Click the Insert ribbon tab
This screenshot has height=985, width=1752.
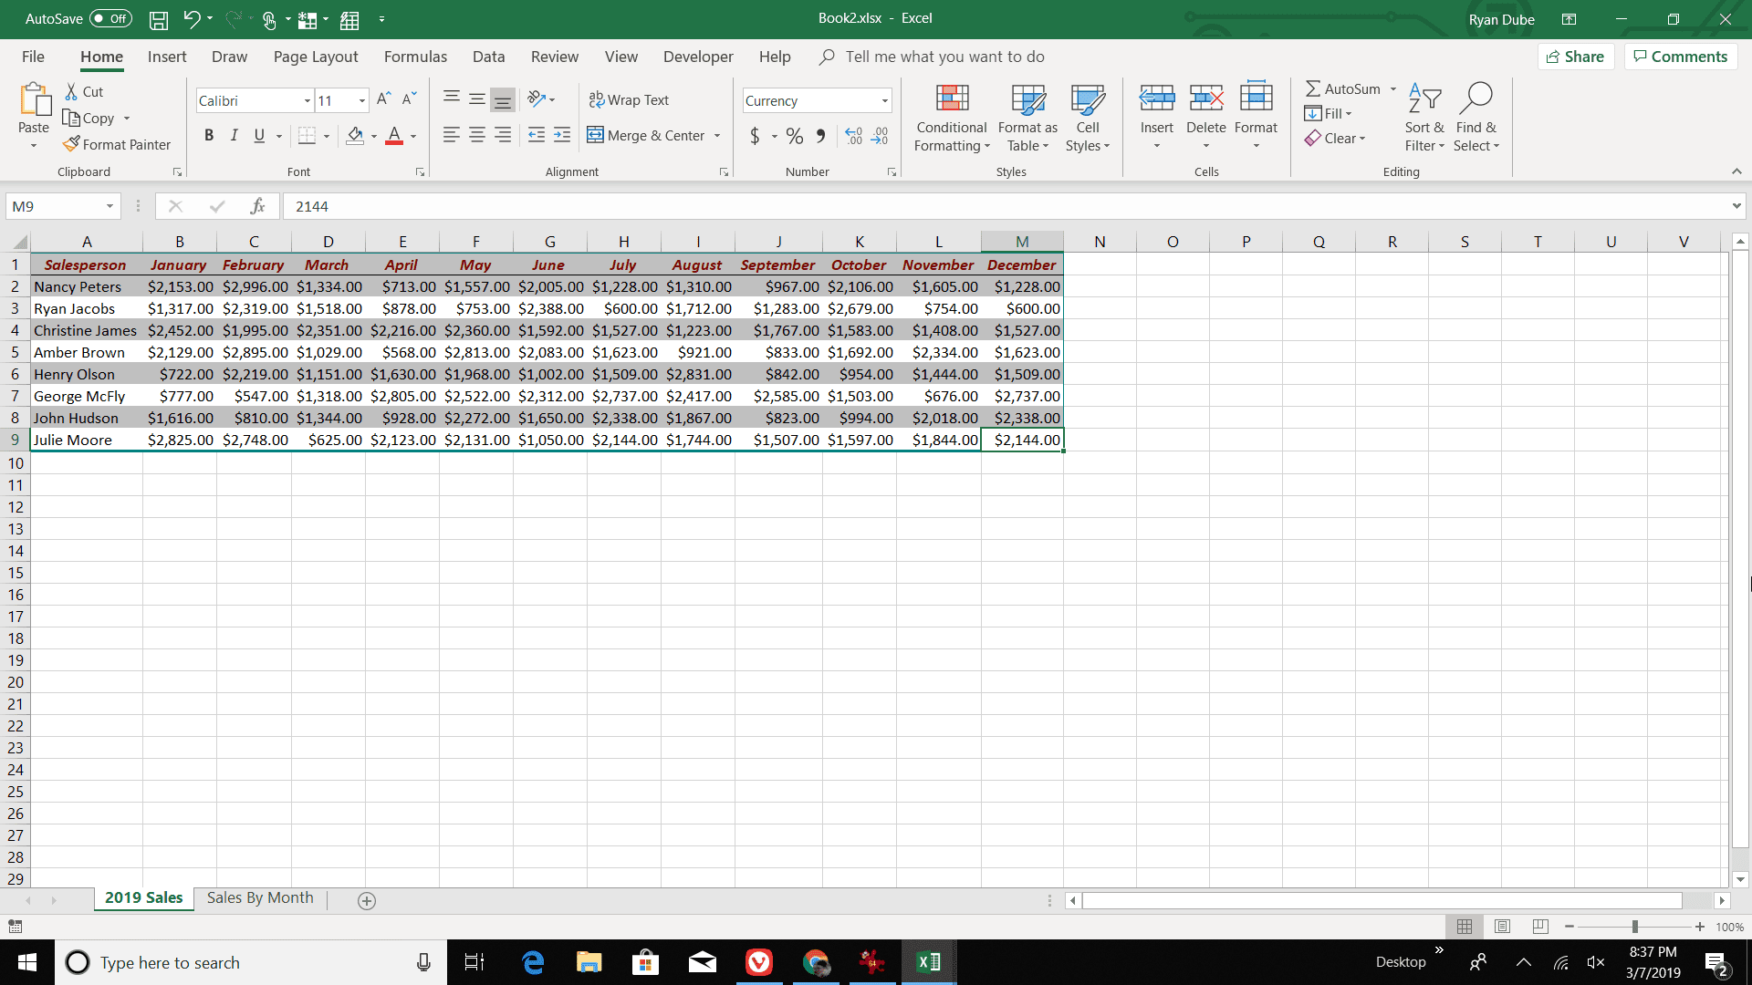(165, 57)
